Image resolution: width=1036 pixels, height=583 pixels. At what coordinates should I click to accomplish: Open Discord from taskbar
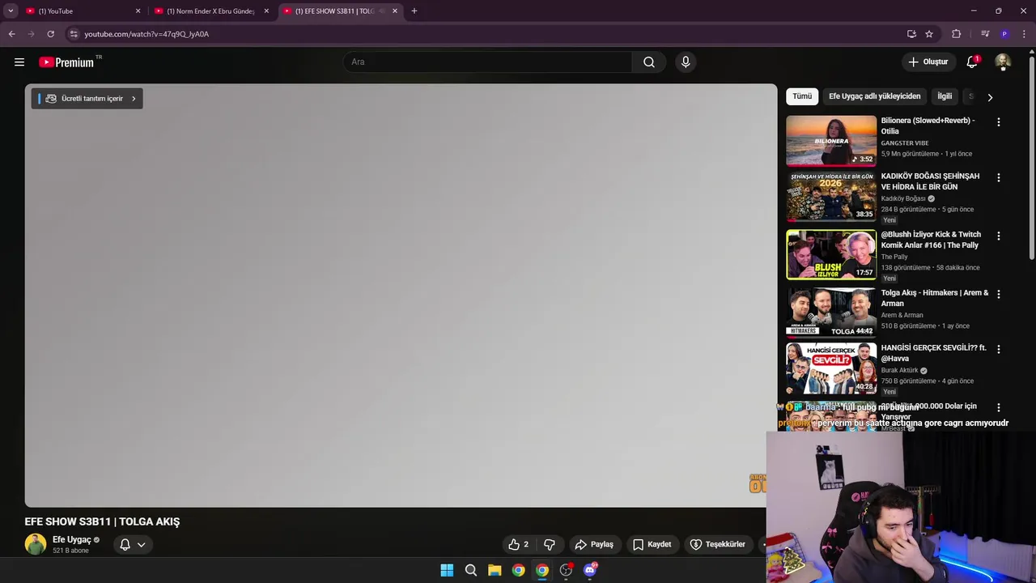click(x=590, y=570)
